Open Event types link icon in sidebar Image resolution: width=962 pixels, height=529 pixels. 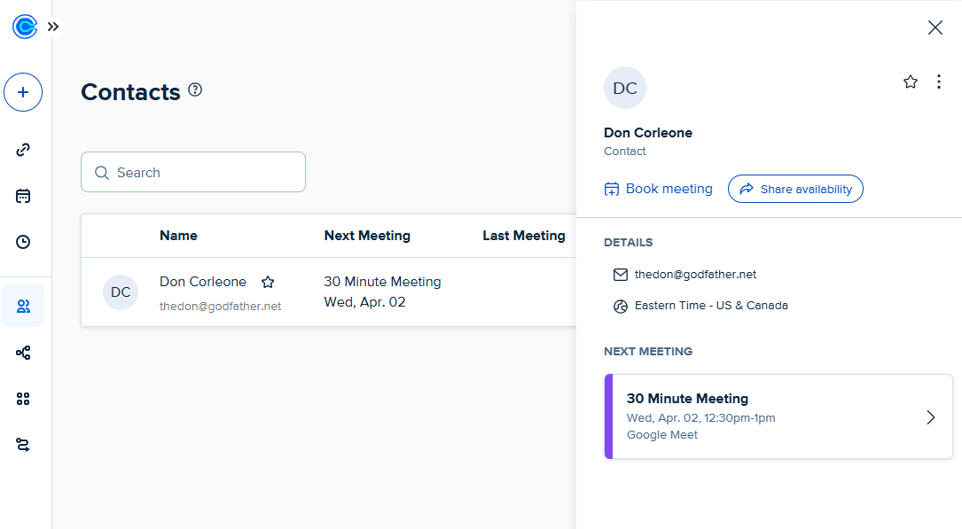point(23,150)
